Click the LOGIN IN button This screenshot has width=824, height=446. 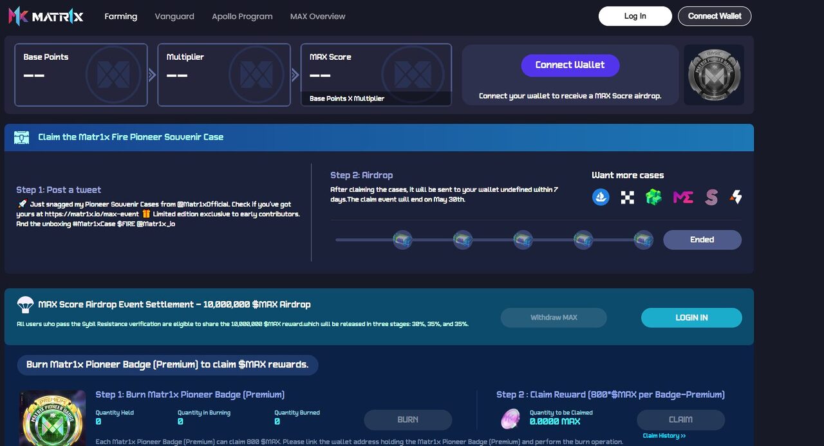point(691,318)
